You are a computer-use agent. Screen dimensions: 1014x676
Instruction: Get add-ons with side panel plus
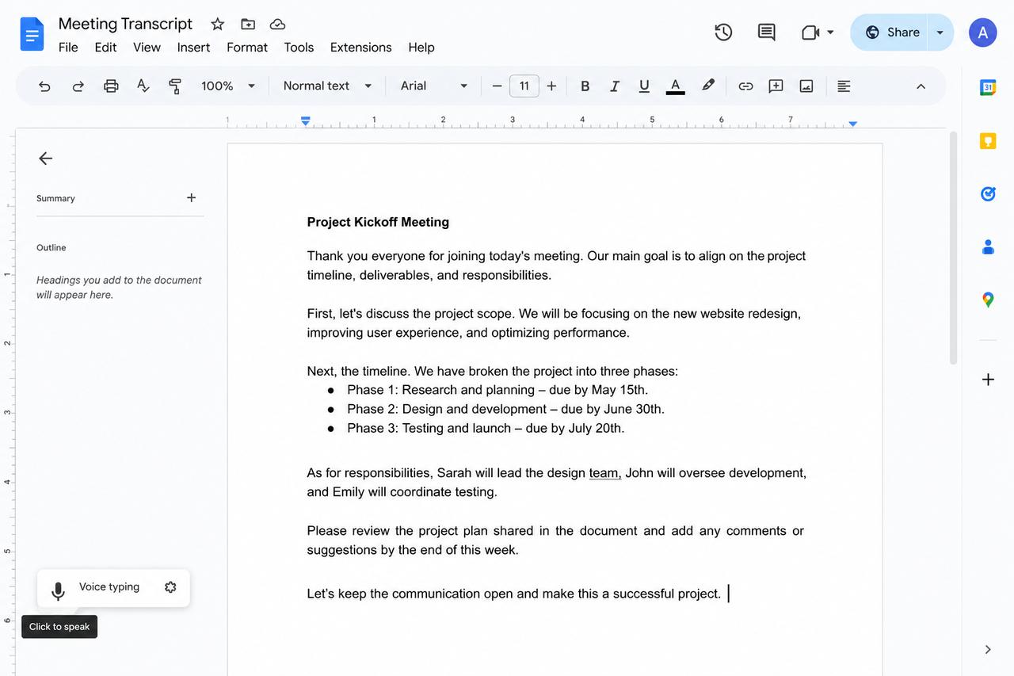click(x=988, y=380)
